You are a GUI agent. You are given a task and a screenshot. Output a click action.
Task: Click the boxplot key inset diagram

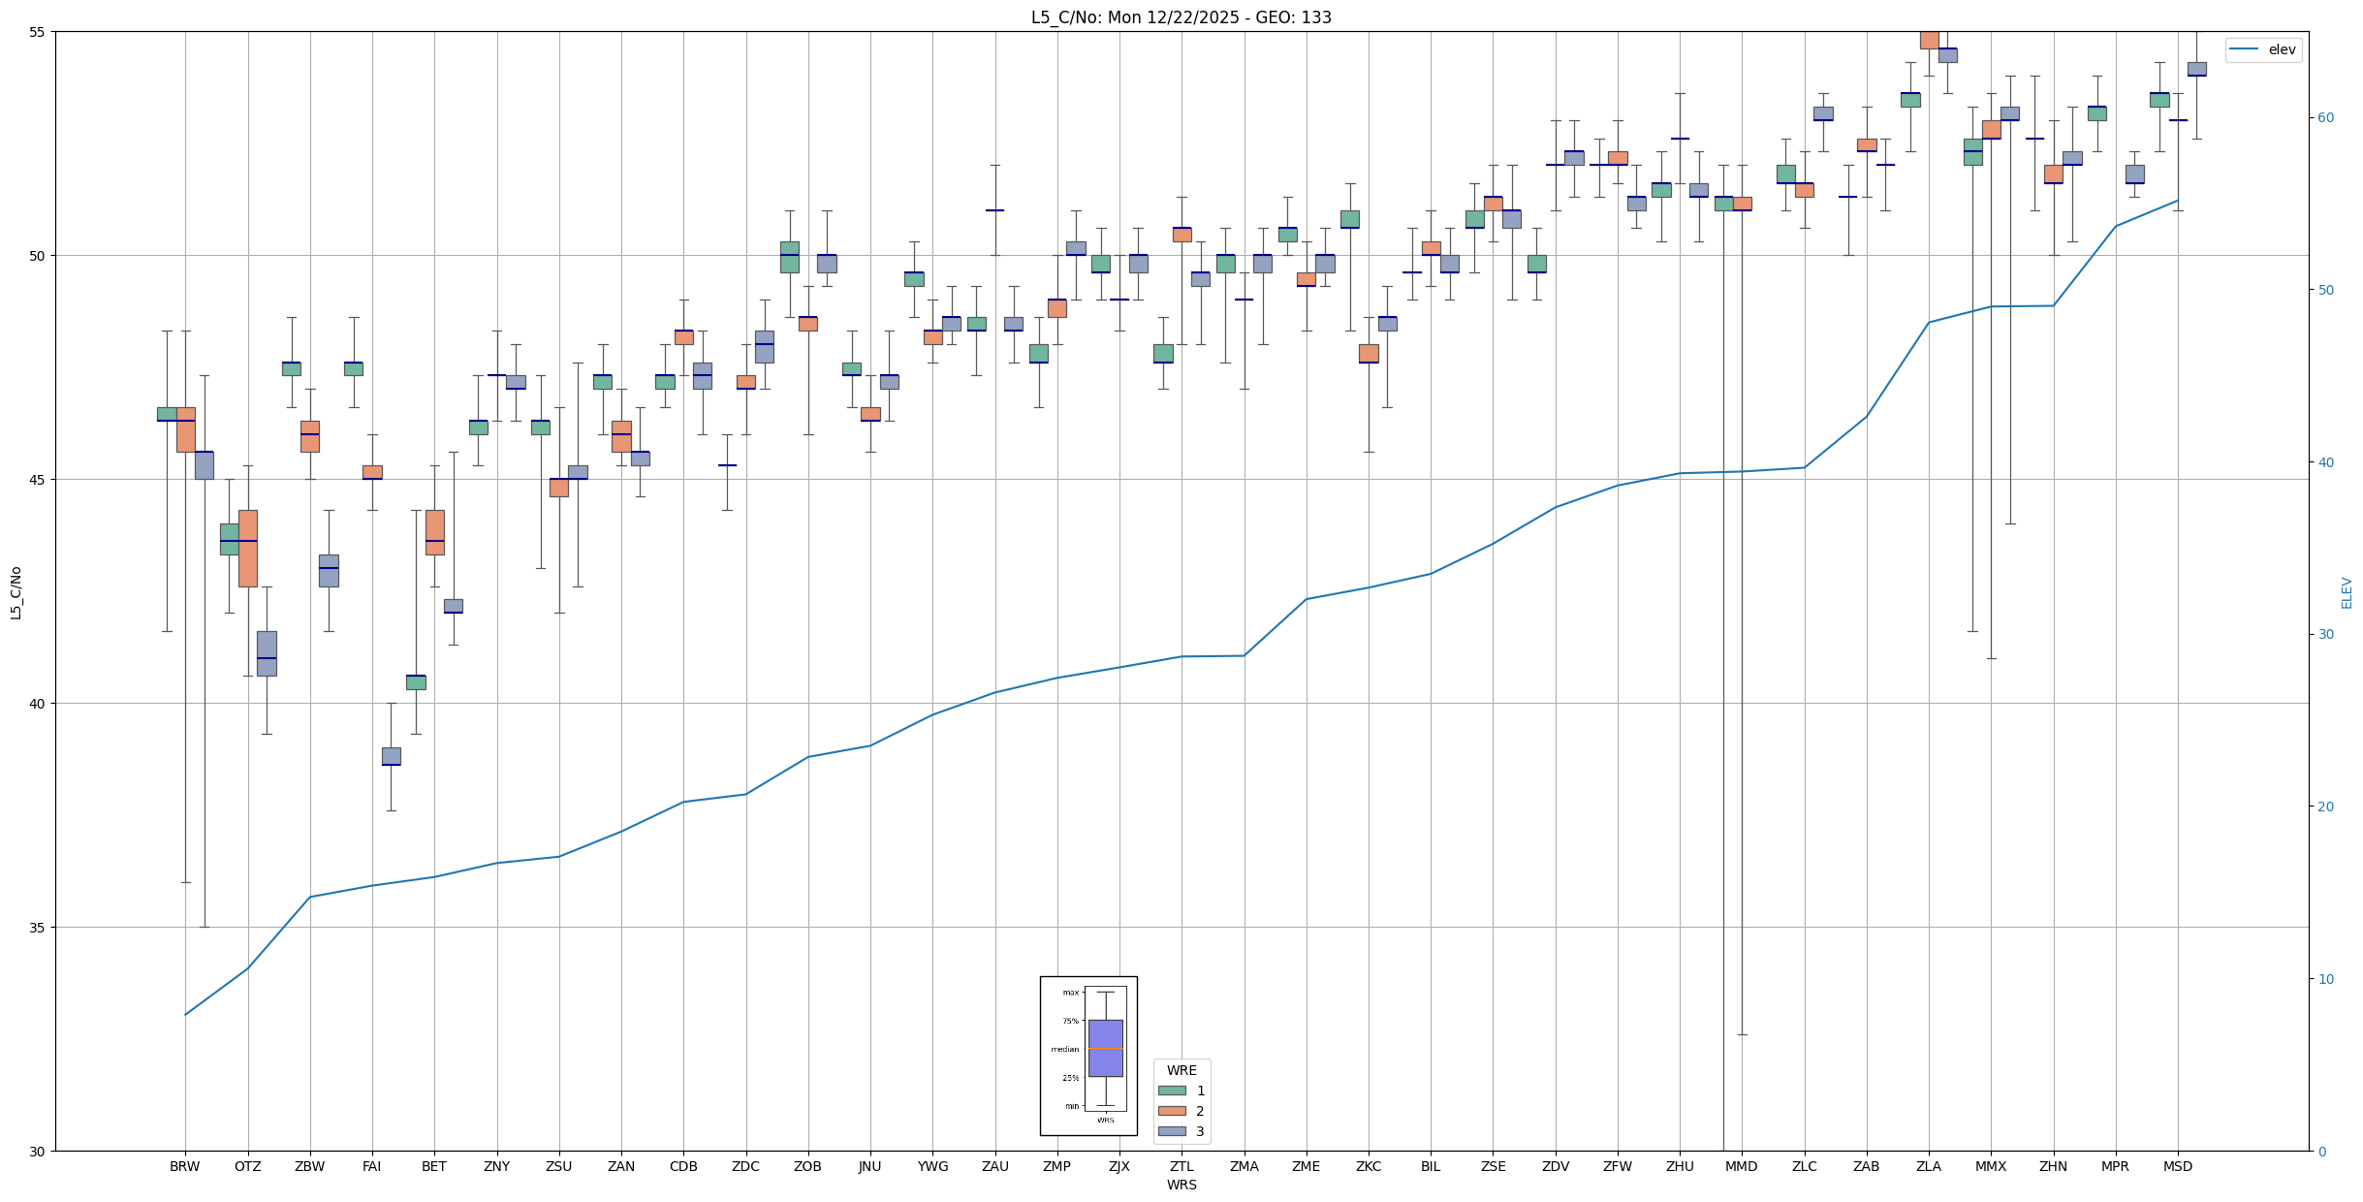click(1087, 1056)
